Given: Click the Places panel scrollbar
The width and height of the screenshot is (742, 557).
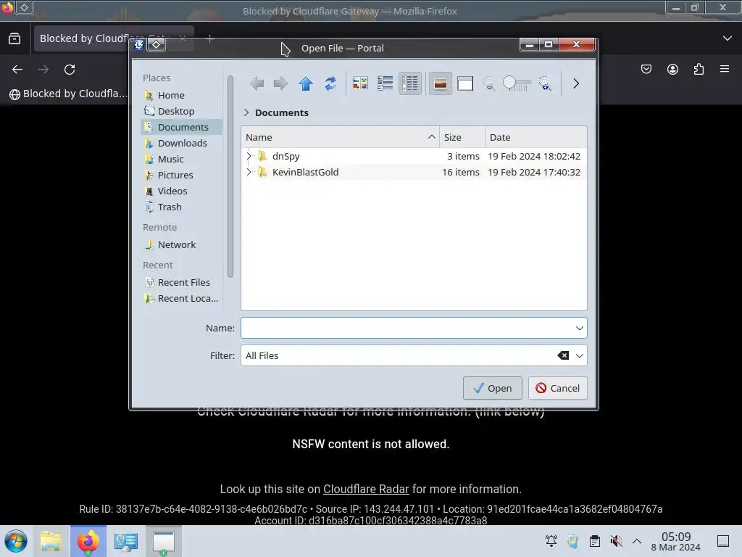Looking at the screenshot, I should click(x=230, y=176).
